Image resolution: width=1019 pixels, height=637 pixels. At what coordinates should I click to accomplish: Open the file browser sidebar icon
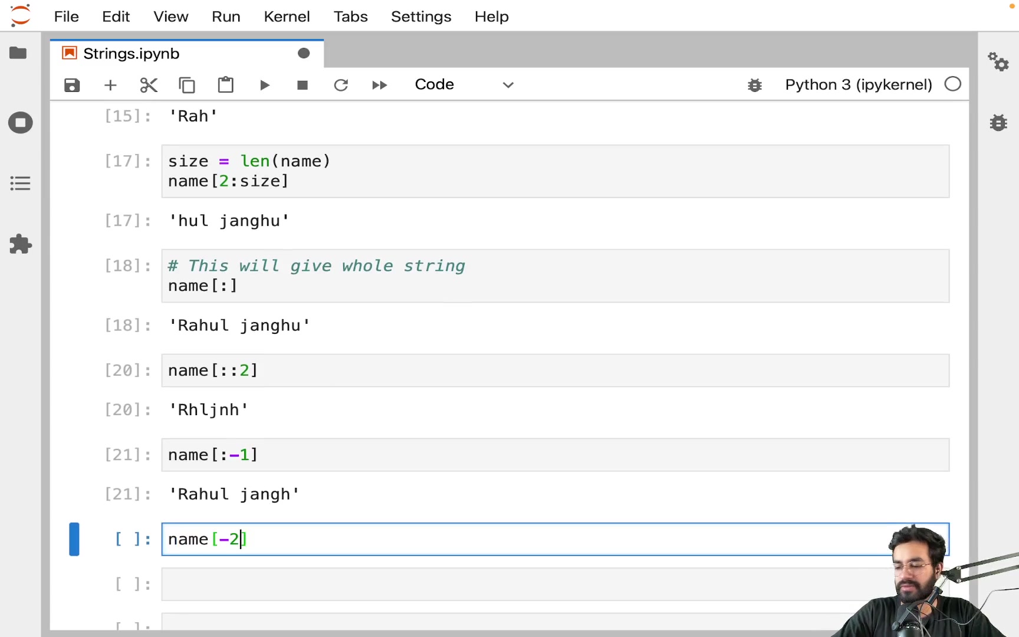pos(18,53)
